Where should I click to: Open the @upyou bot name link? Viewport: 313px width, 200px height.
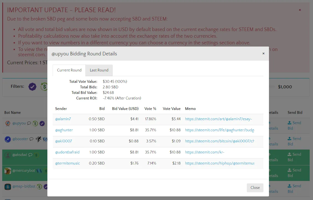[19, 123]
